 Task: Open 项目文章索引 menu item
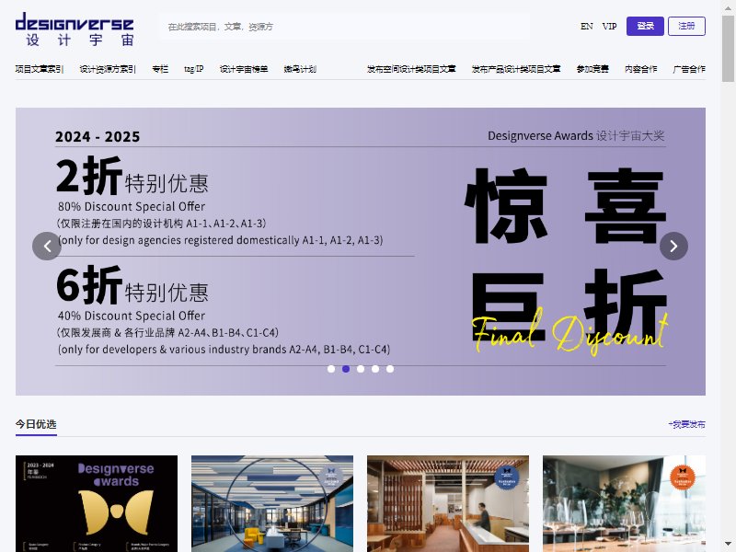click(x=40, y=69)
